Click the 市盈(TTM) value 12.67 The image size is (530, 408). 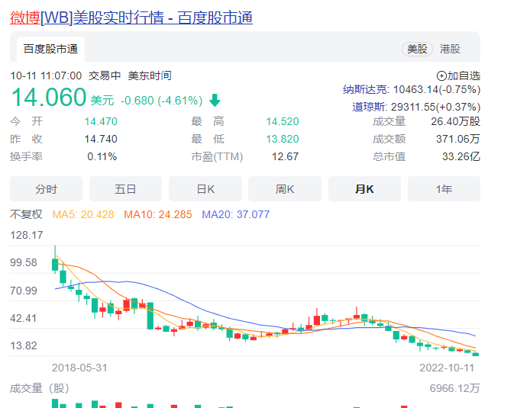tap(286, 156)
